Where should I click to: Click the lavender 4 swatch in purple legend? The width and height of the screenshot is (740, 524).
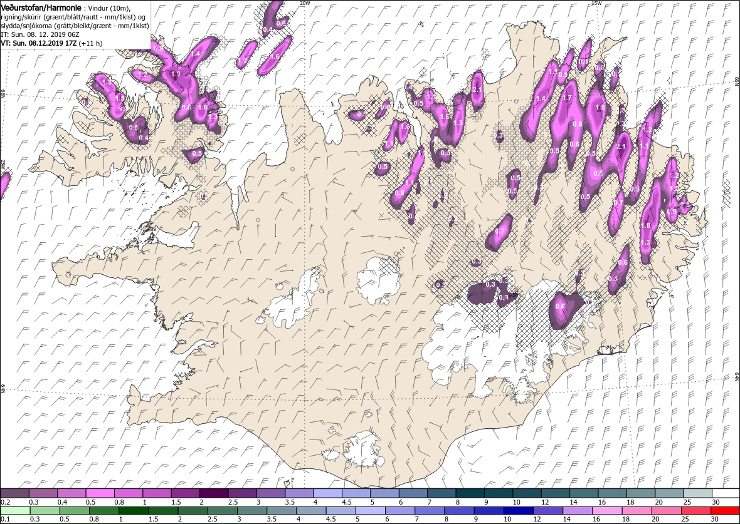click(x=327, y=493)
